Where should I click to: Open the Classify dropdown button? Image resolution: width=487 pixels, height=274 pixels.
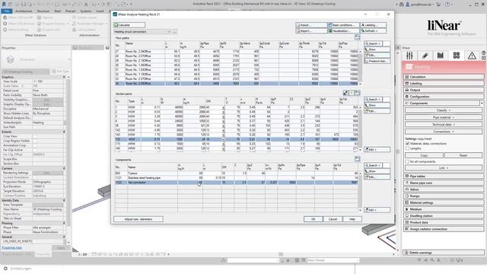tap(444, 110)
